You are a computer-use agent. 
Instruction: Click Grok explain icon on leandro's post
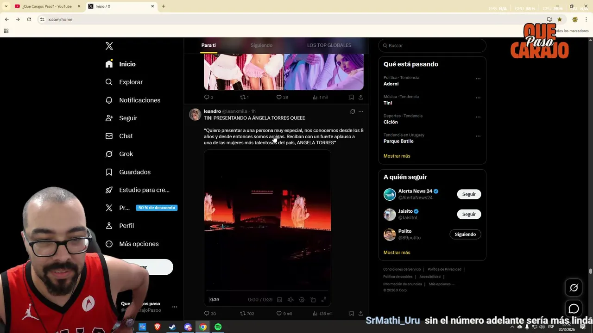[353, 111]
